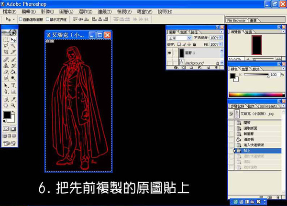
Task: Select the Magic Wand tool
Action: pos(13,46)
